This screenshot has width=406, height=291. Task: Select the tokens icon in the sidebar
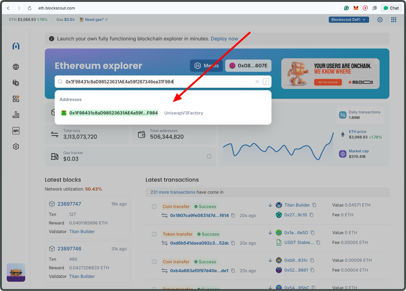click(16, 83)
